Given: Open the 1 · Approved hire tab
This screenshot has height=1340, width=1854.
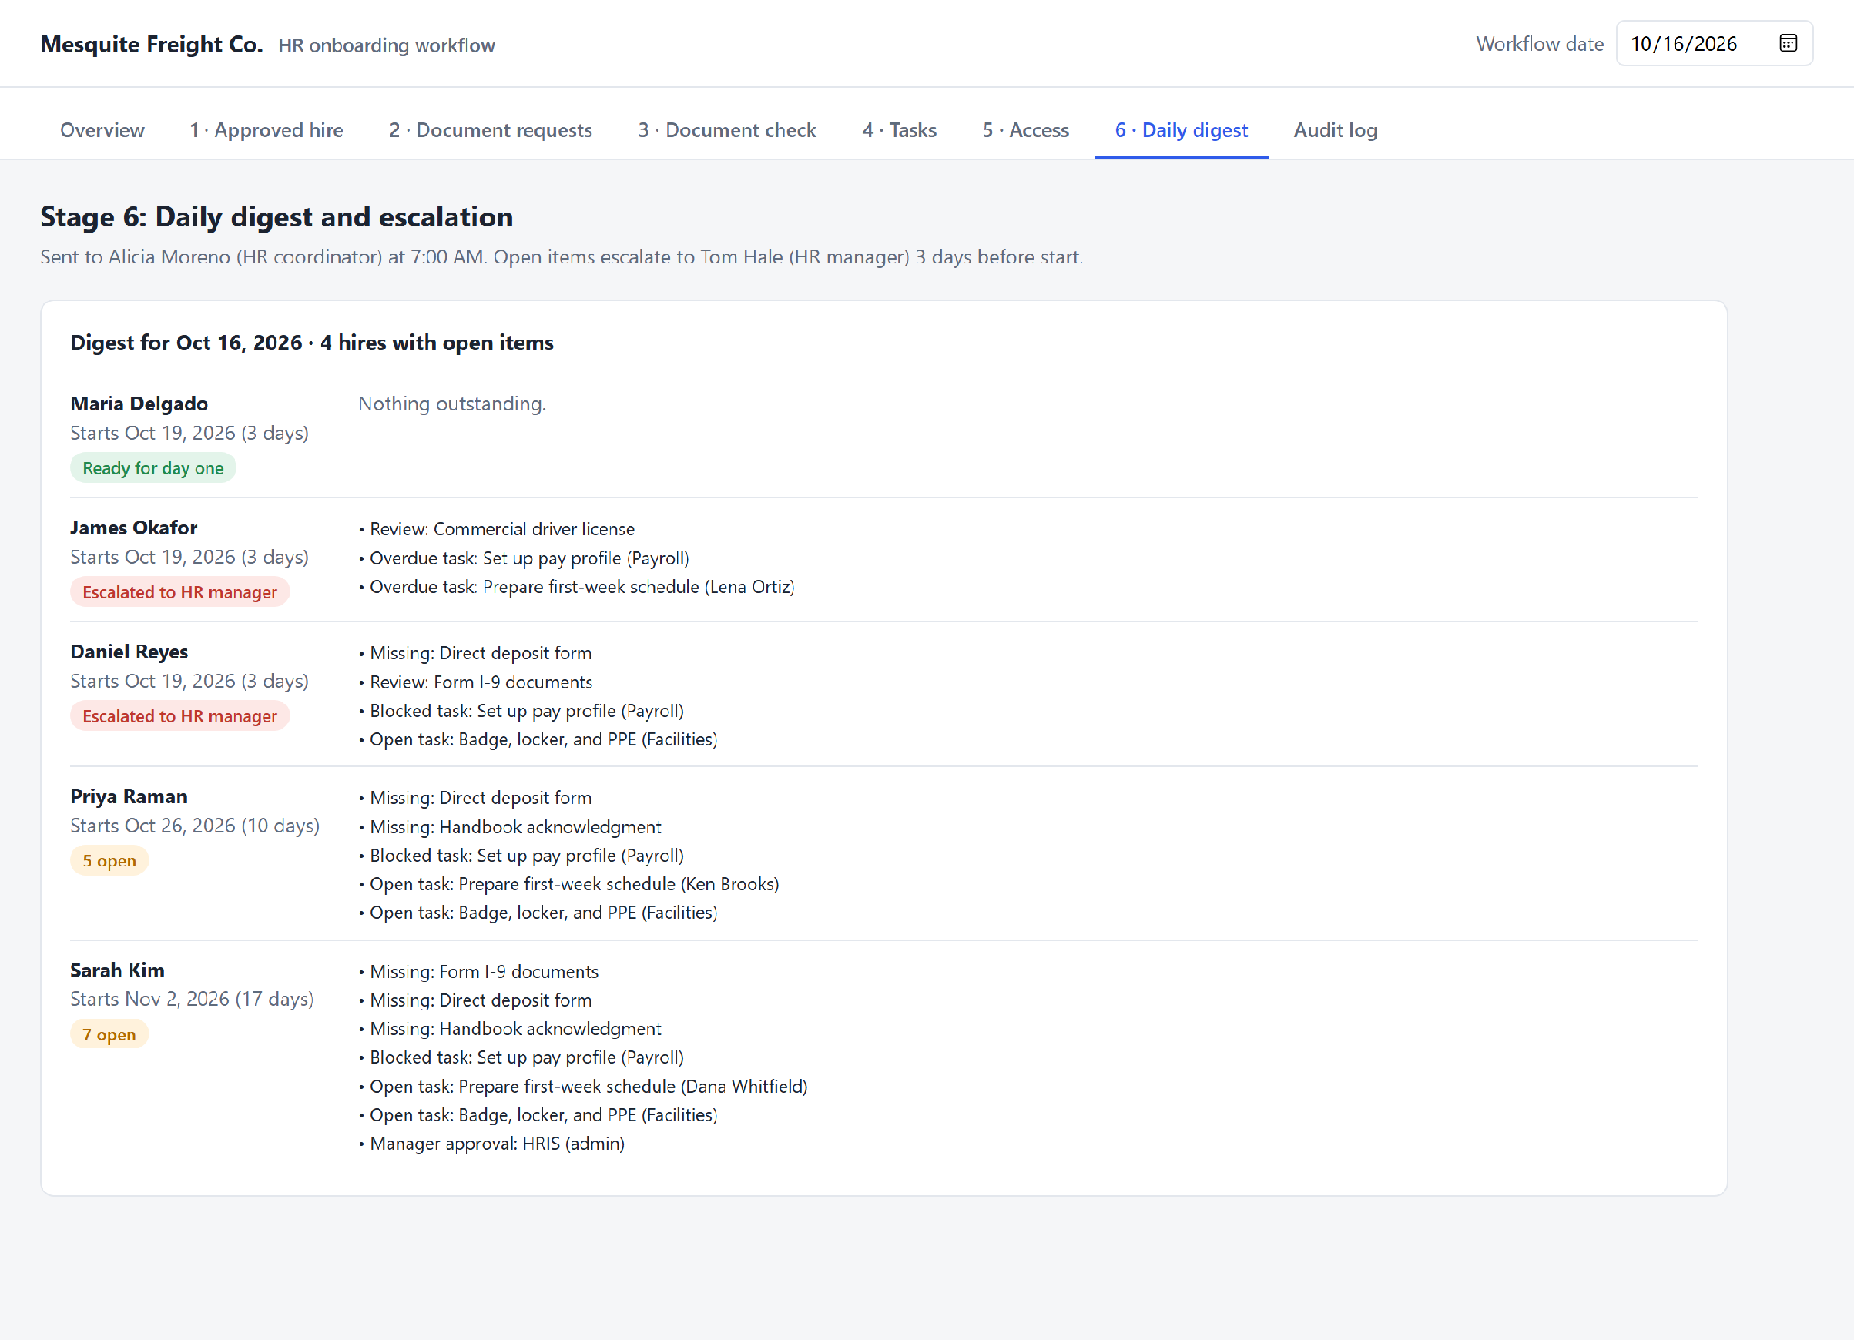Looking at the screenshot, I should (266, 129).
